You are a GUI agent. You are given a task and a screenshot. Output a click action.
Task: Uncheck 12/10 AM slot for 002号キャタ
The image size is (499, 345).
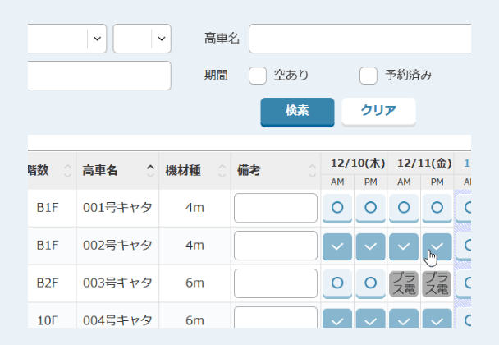point(337,246)
